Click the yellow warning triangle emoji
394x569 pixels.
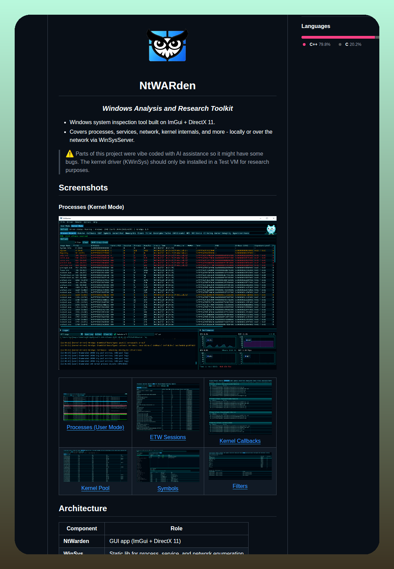point(70,154)
